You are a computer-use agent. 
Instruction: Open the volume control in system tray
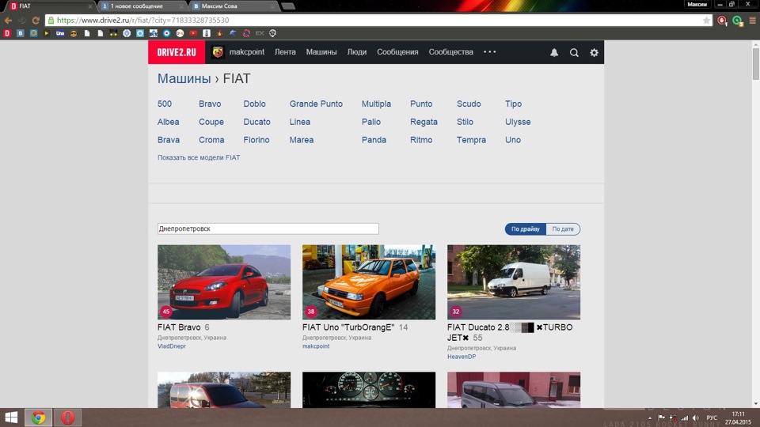tap(696, 418)
